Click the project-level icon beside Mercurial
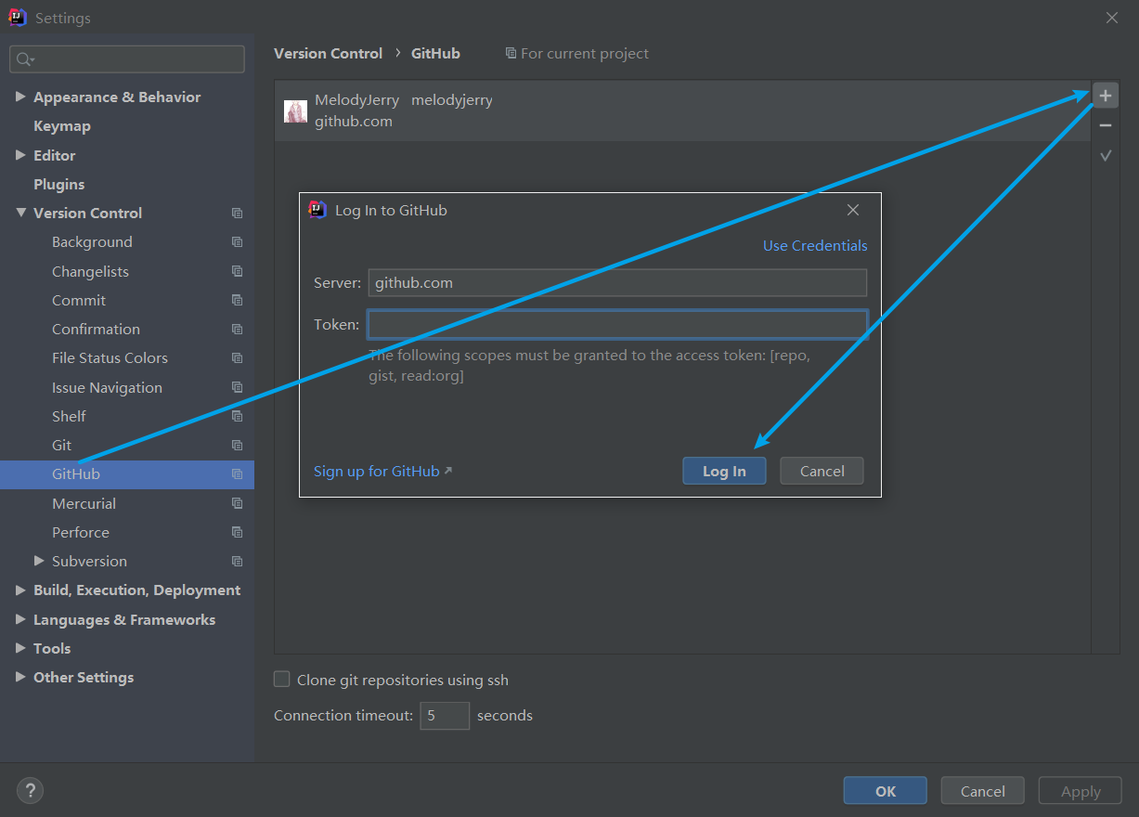 [x=237, y=503]
